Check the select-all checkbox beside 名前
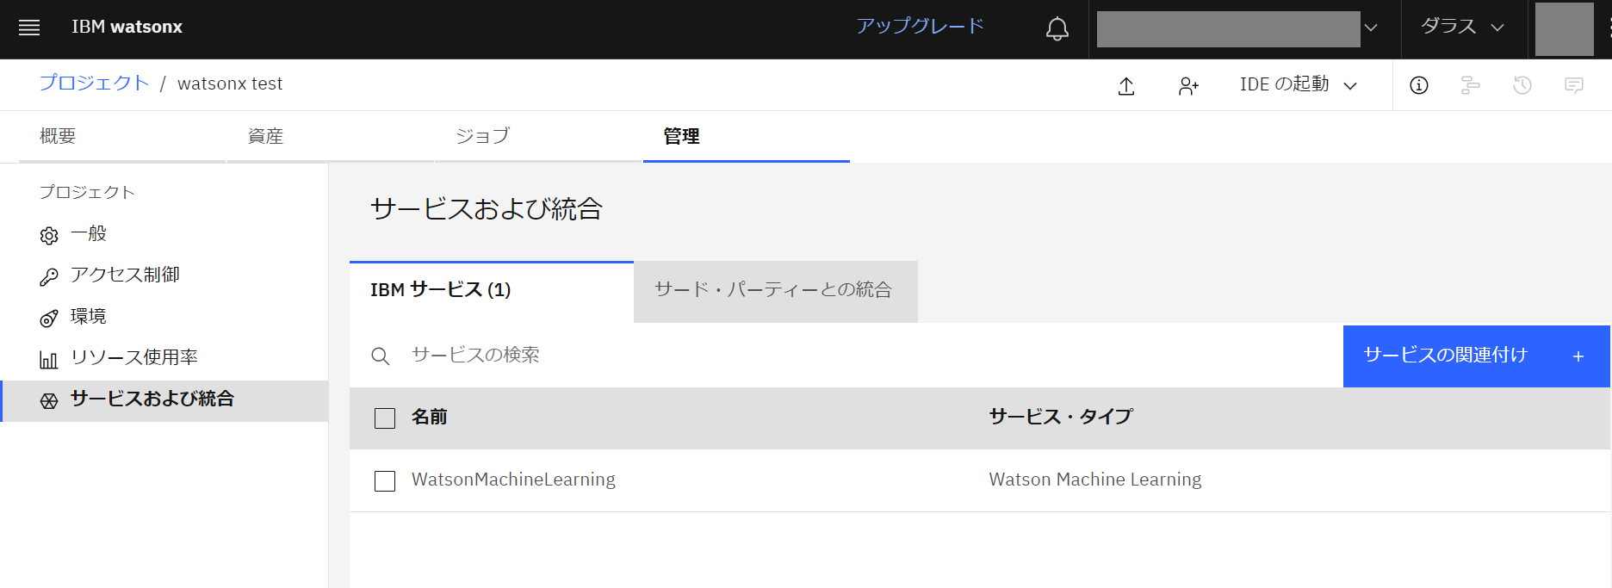1612x588 pixels. [x=385, y=418]
